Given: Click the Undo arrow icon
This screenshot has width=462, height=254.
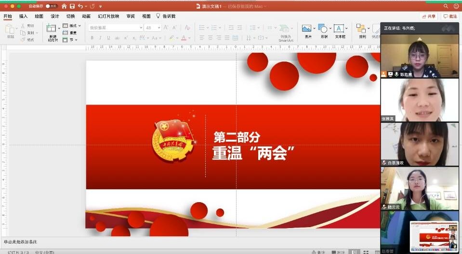Looking at the screenshot, I should (x=80, y=6).
